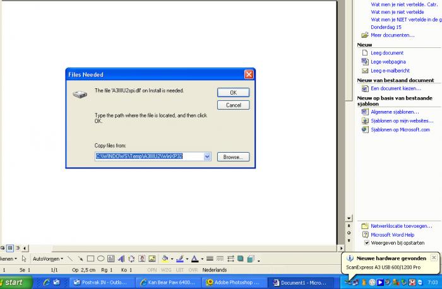Create a Leeg e-mailbericht
The image size is (442, 289).
390,71
